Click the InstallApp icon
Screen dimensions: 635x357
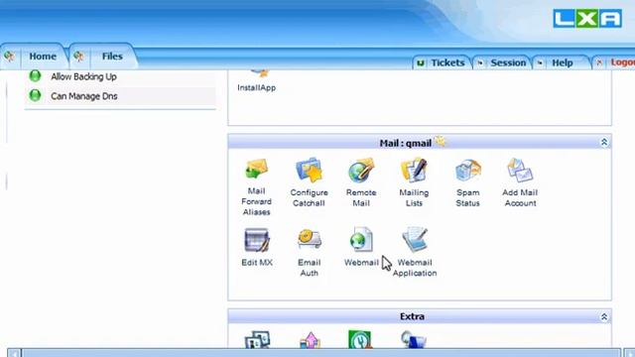tap(260, 73)
